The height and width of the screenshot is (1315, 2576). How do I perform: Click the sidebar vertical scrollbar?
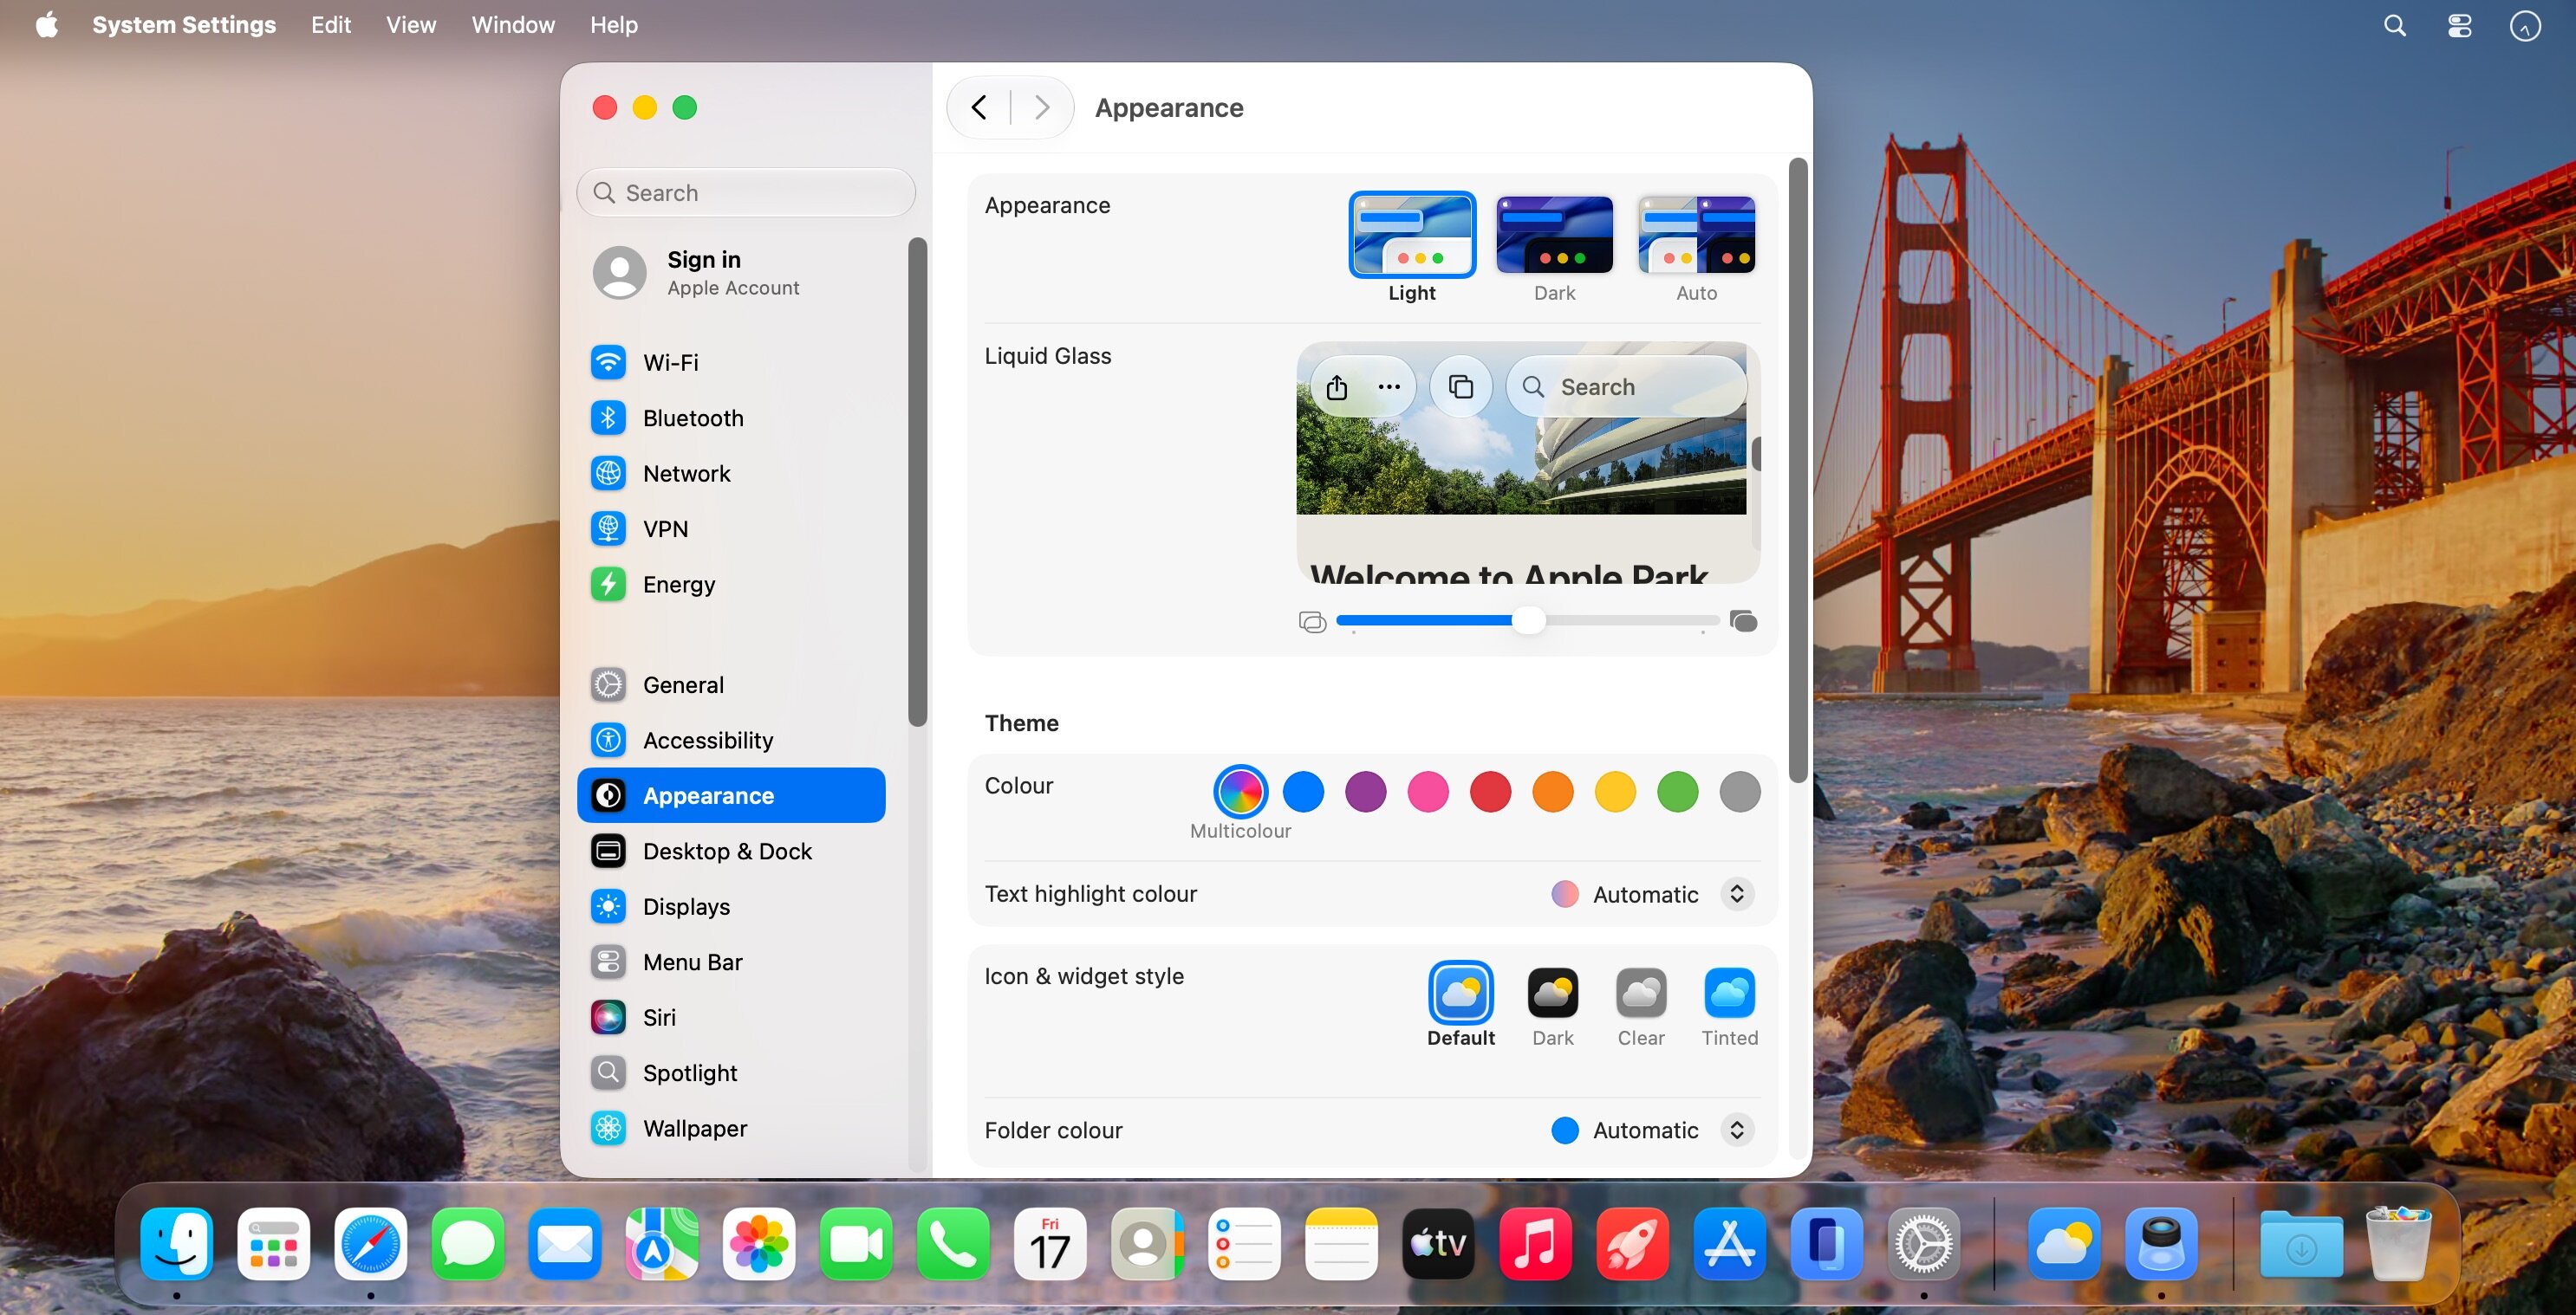coord(917,482)
